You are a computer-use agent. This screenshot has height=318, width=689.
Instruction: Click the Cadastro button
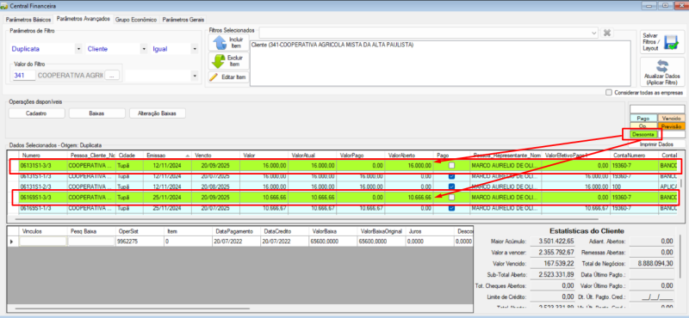(36, 113)
